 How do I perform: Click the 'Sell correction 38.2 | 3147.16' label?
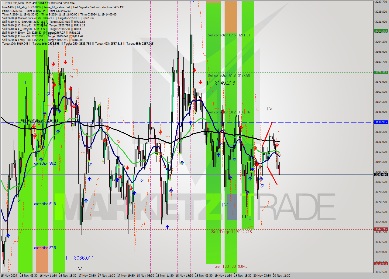[229, 112]
